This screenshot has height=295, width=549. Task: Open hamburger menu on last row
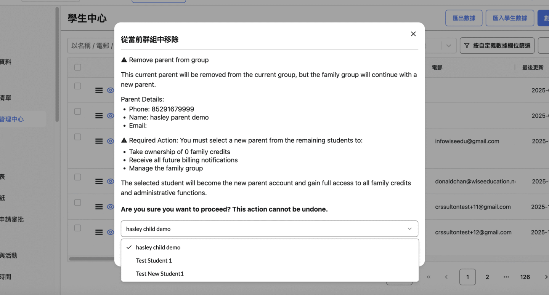(99, 232)
